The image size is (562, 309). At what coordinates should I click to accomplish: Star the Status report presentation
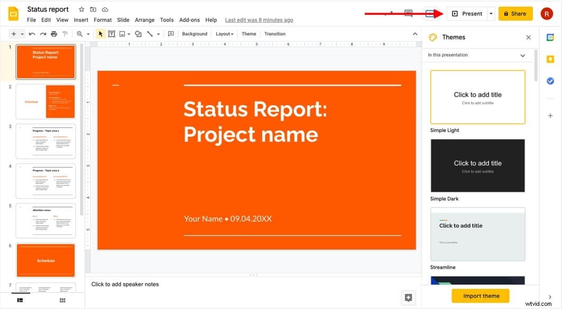tap(81, 9)
